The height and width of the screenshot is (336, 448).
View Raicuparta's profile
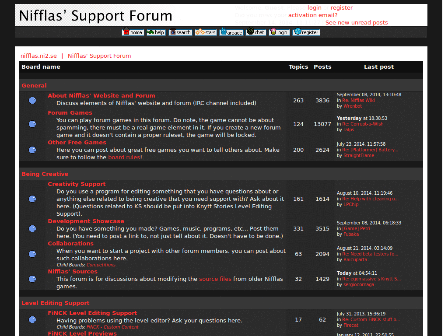[x=355, y=260]
